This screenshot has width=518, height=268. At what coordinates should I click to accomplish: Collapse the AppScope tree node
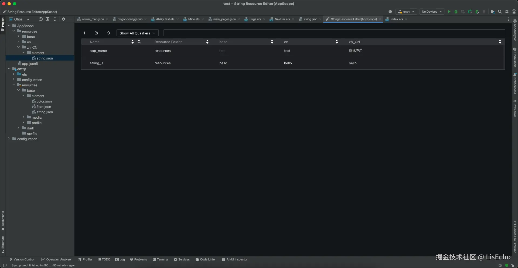point(9,26)
